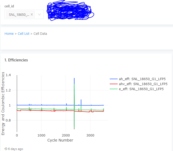Click the clock icon beside 6 days ago
The height and width of the screenshot is (151, 173).
pyautogui.click(x=6, y=149)
